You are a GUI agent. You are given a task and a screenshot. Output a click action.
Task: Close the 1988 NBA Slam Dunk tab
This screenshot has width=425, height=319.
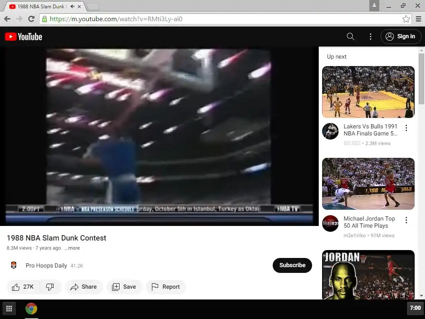79,7
